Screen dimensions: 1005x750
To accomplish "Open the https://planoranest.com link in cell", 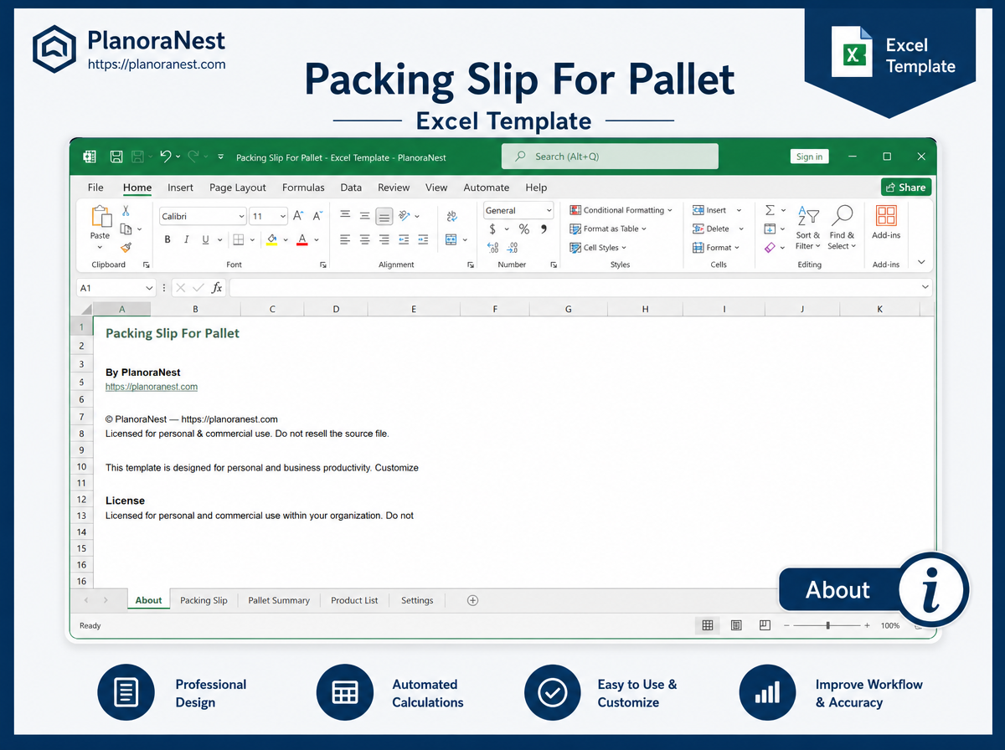I will pos(152,387).
